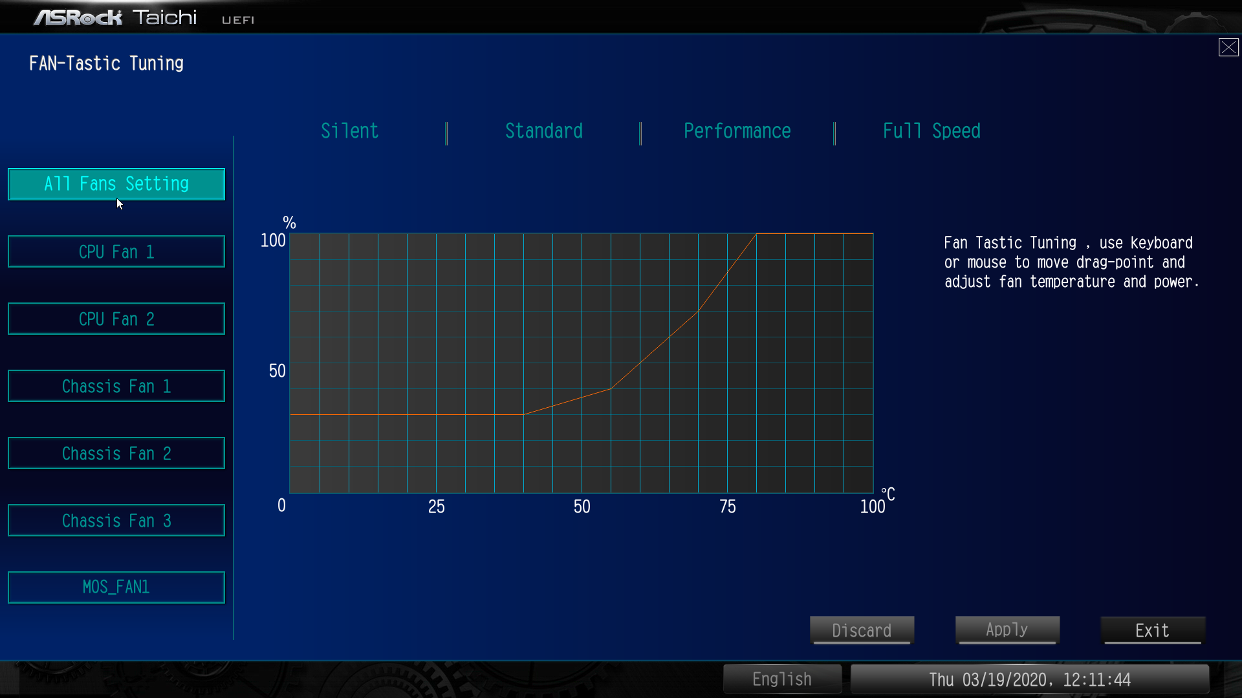This screenshot has height=698, width=1242.
Task: Select the Silent fan profile
Action: coord(349,131)
